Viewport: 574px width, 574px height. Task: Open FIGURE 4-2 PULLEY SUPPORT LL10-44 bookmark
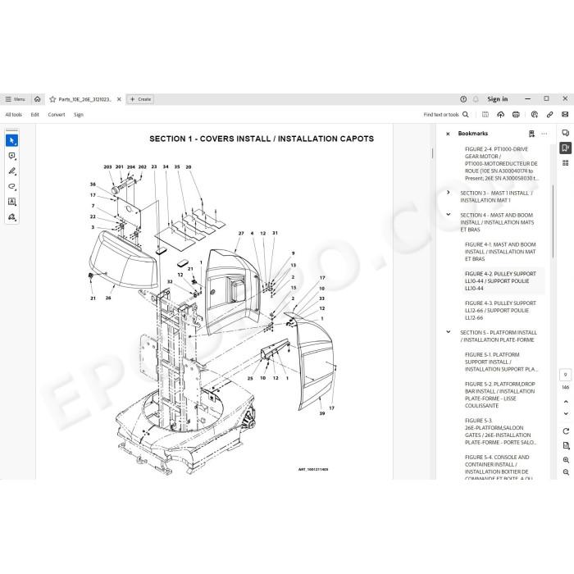click(x=500, y=280)
